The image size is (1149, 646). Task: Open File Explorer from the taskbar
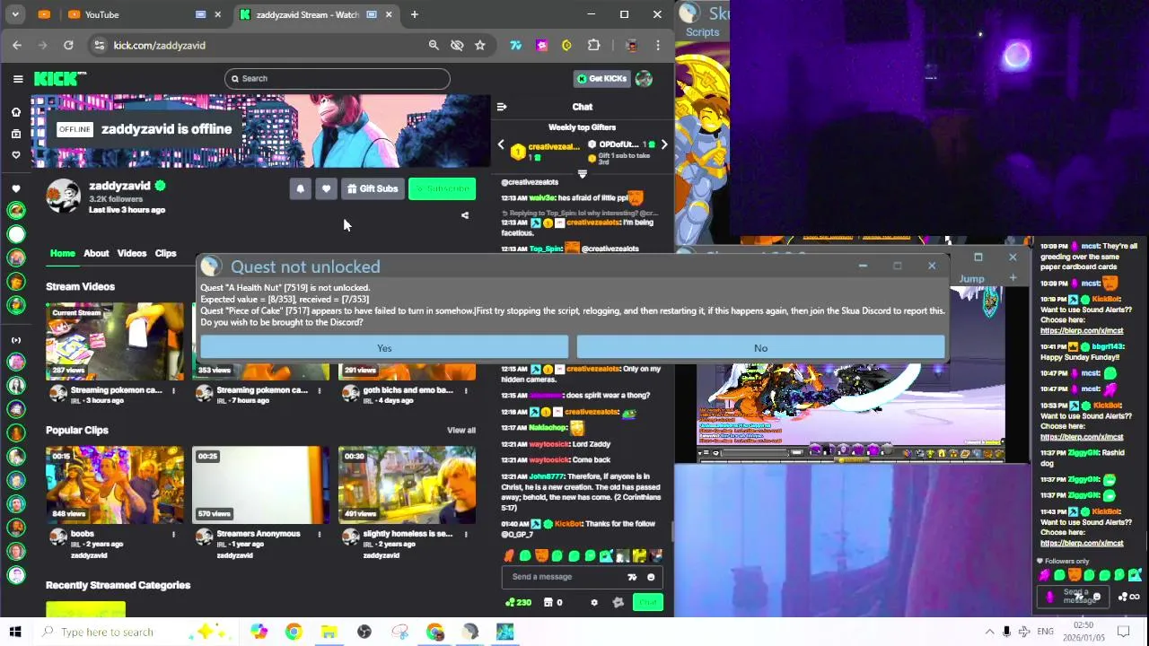pyautogui.click(x=329, y=632)
